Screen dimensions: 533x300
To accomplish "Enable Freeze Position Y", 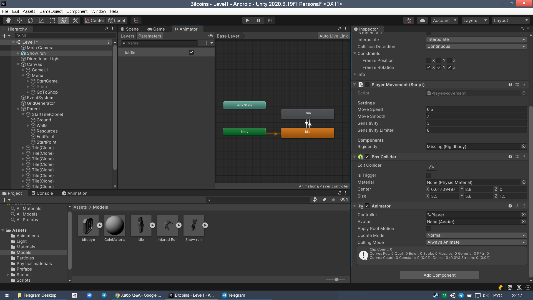I will (x=439, y=61).
